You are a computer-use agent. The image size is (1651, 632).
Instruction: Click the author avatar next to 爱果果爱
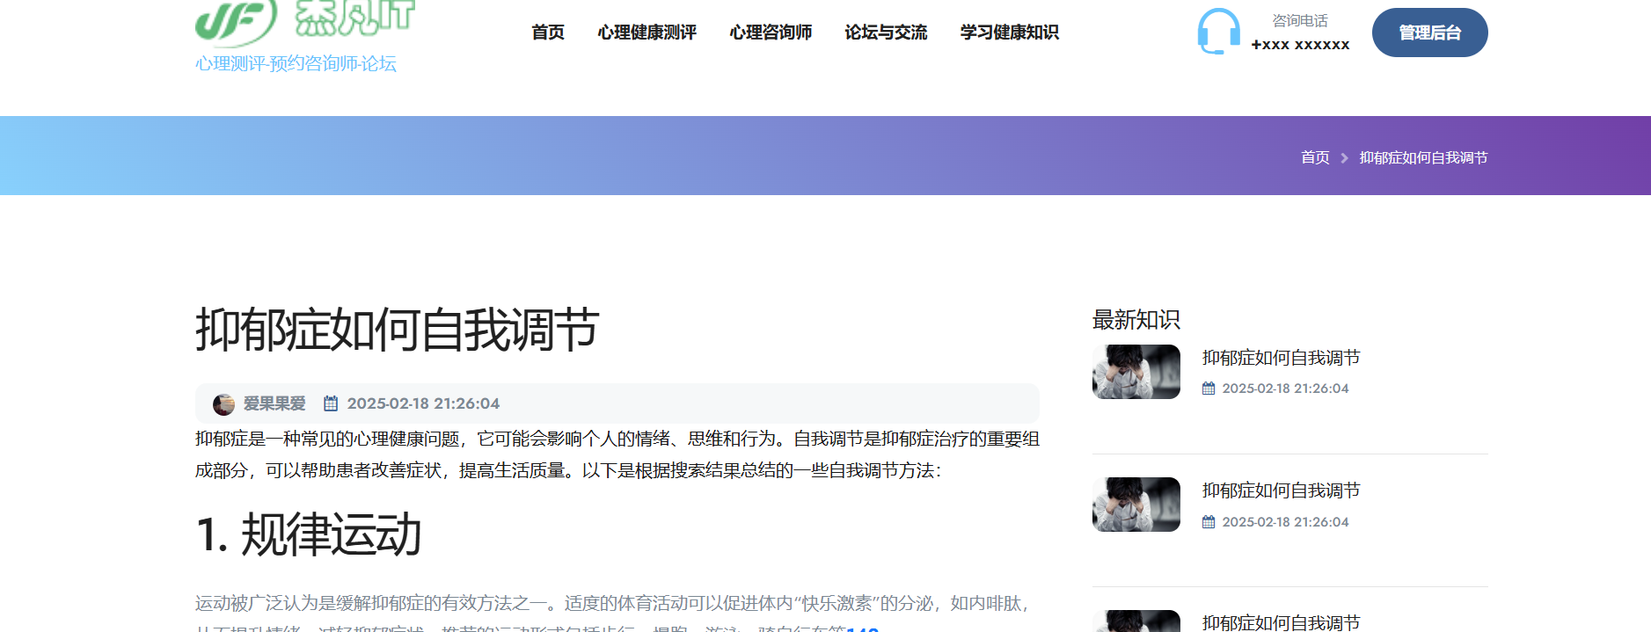tap(223, 404)
